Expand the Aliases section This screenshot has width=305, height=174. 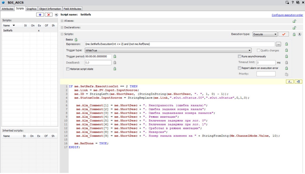click(x=62, y=21)
